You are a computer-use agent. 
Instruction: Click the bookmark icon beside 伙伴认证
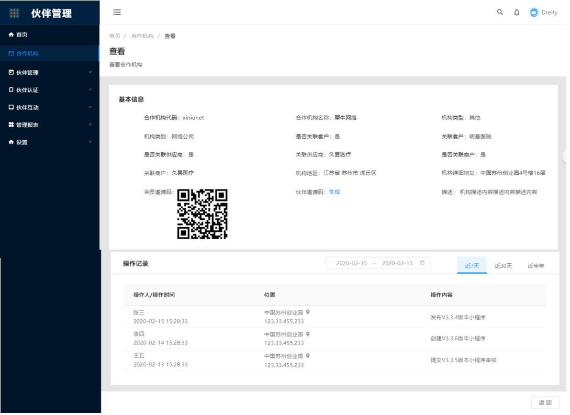pyautogui.click(x=12, y=90)
